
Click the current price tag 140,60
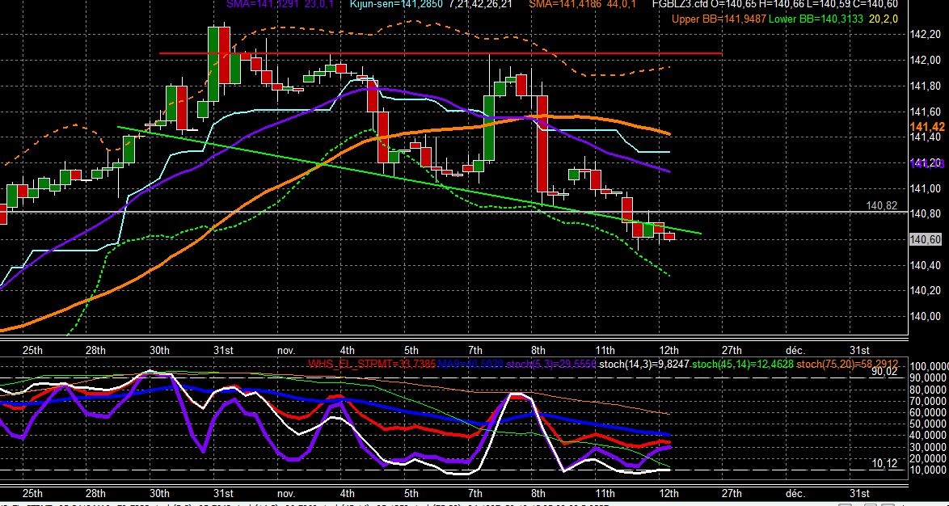coord(926,240)
